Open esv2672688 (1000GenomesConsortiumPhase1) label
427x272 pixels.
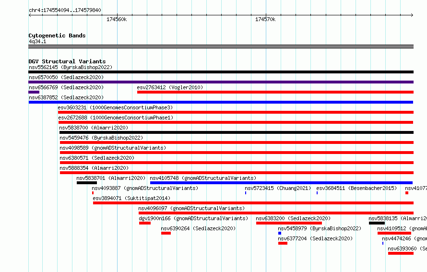point(116,118)
